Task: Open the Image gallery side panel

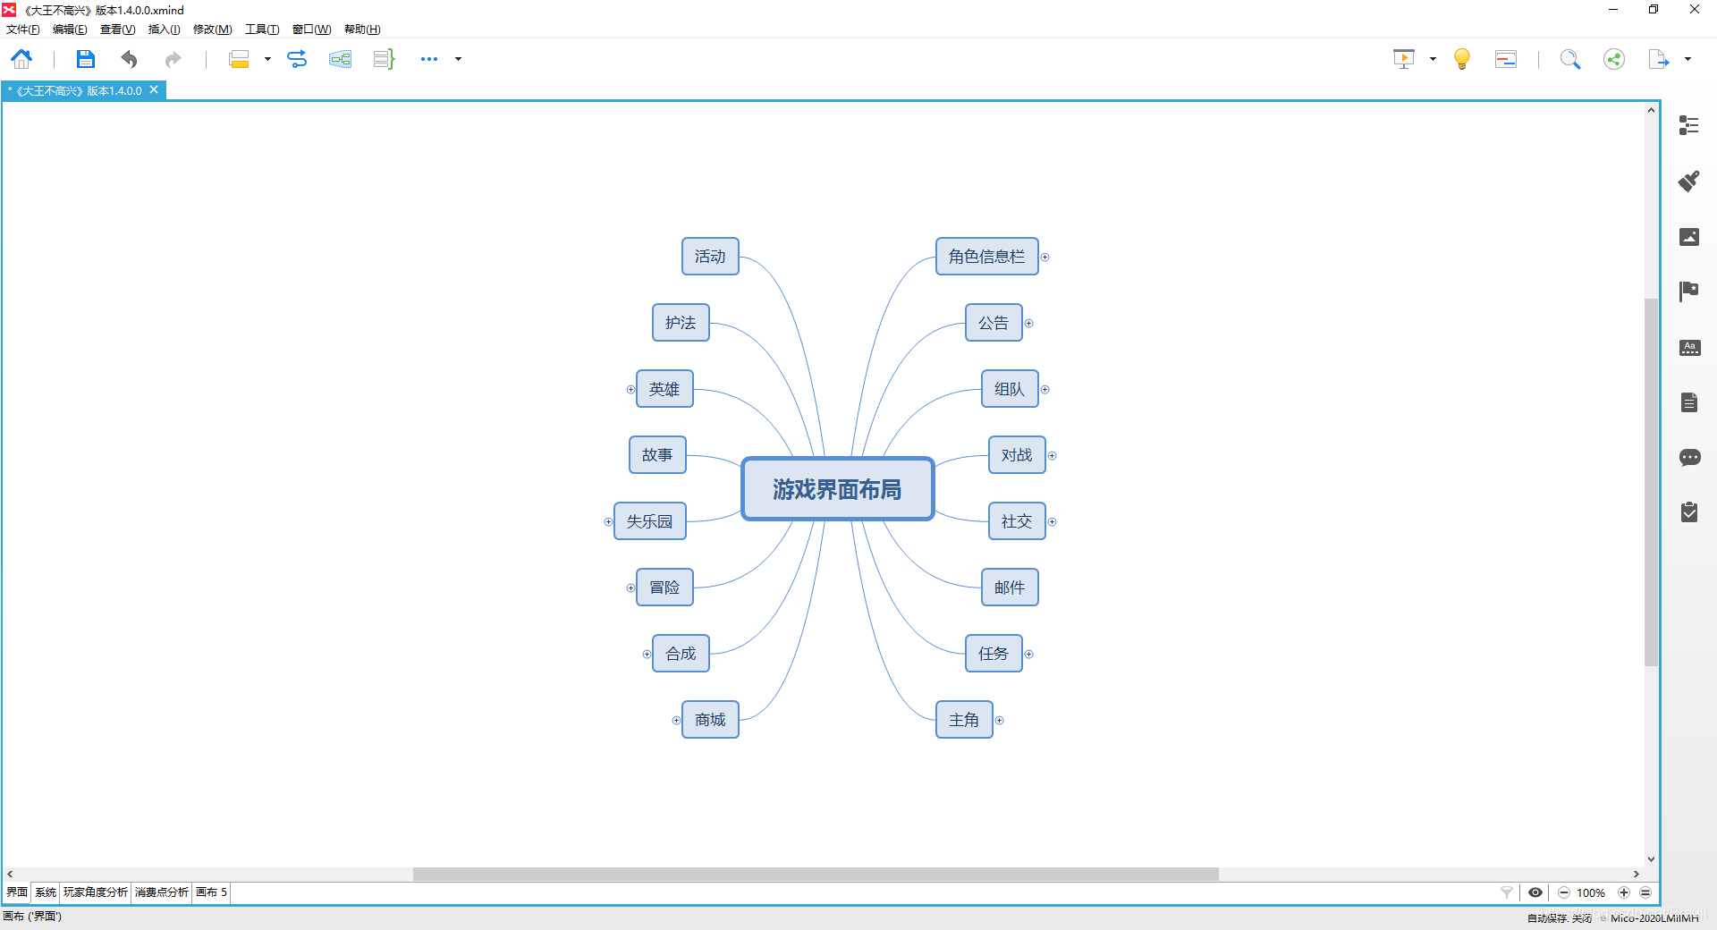Action: tap(1688, 236)
